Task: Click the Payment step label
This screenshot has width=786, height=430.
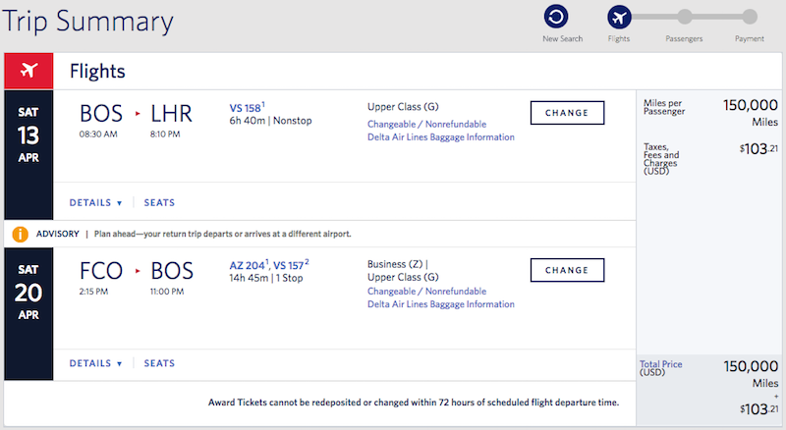Action: click(x=750, y=38)
